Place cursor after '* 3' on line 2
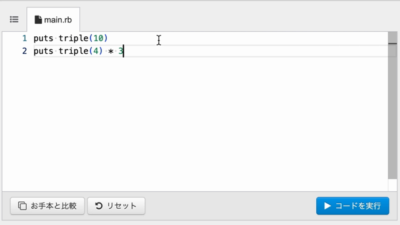Viewport: 400px width, 225px height. tap(124, 51)
